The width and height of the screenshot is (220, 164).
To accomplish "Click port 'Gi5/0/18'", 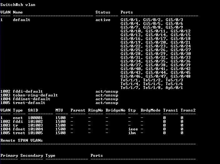I will [x=181, y=39].
